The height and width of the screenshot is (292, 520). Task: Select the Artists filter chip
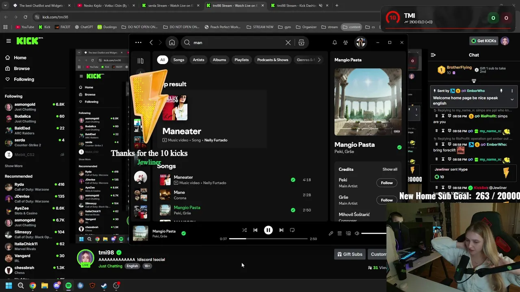198,60
